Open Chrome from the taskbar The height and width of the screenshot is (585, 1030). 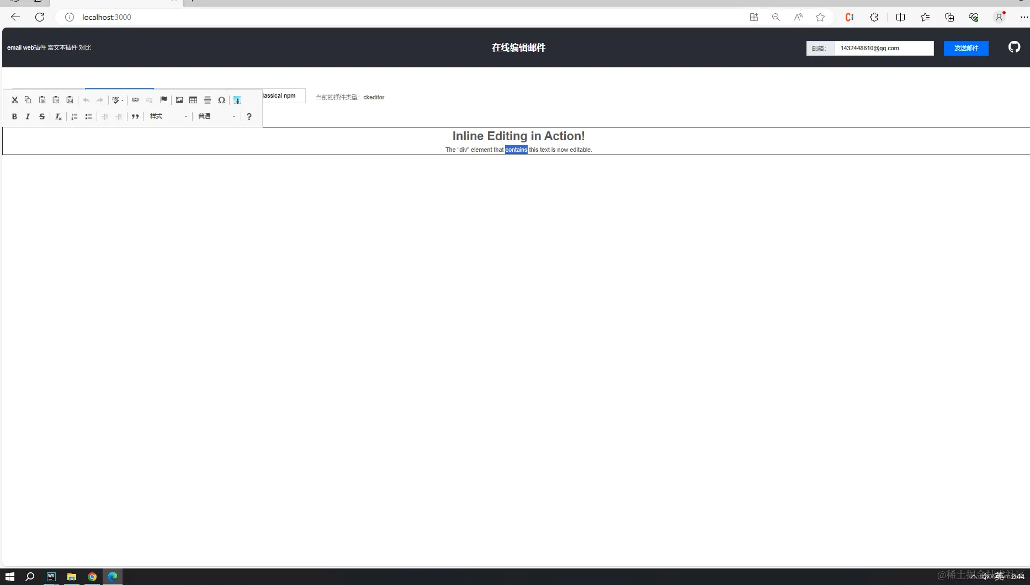(92, 577)
